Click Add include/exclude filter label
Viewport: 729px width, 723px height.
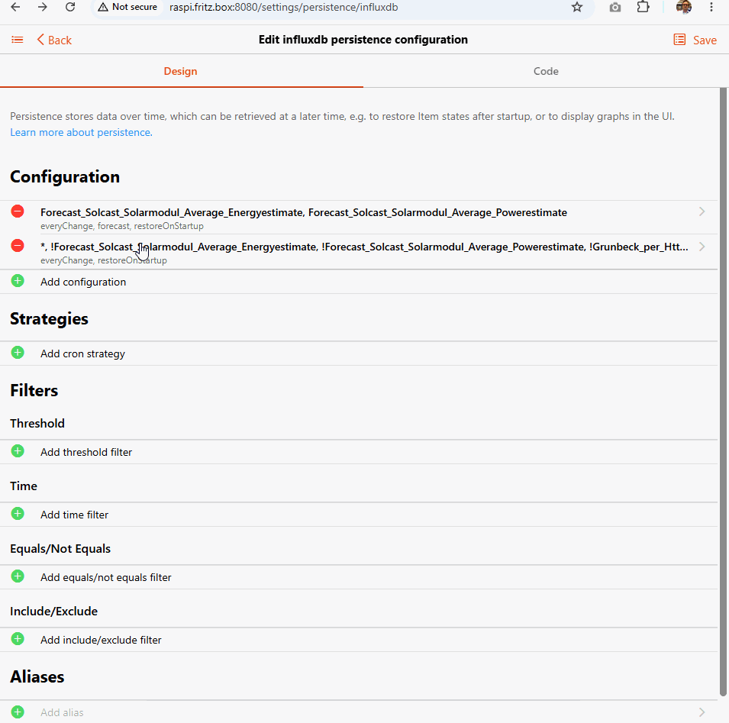click(101, 641)
